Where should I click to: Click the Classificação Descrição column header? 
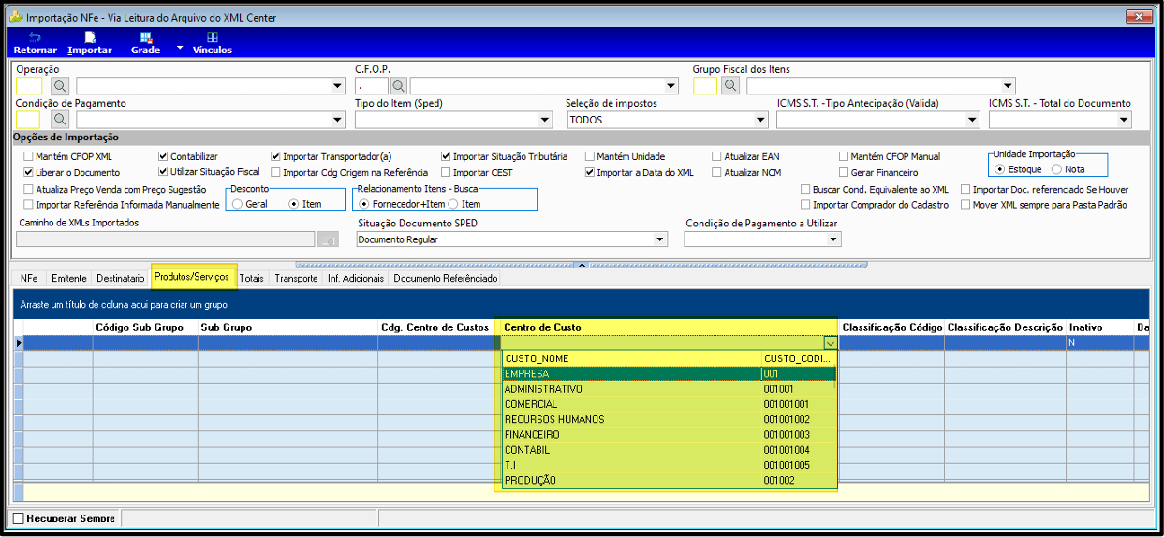pos(1005,327)
